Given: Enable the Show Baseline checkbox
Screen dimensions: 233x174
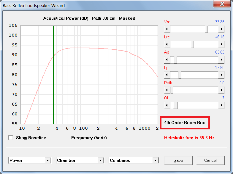Looking at the screenshot, I should (x=11, y=138).
